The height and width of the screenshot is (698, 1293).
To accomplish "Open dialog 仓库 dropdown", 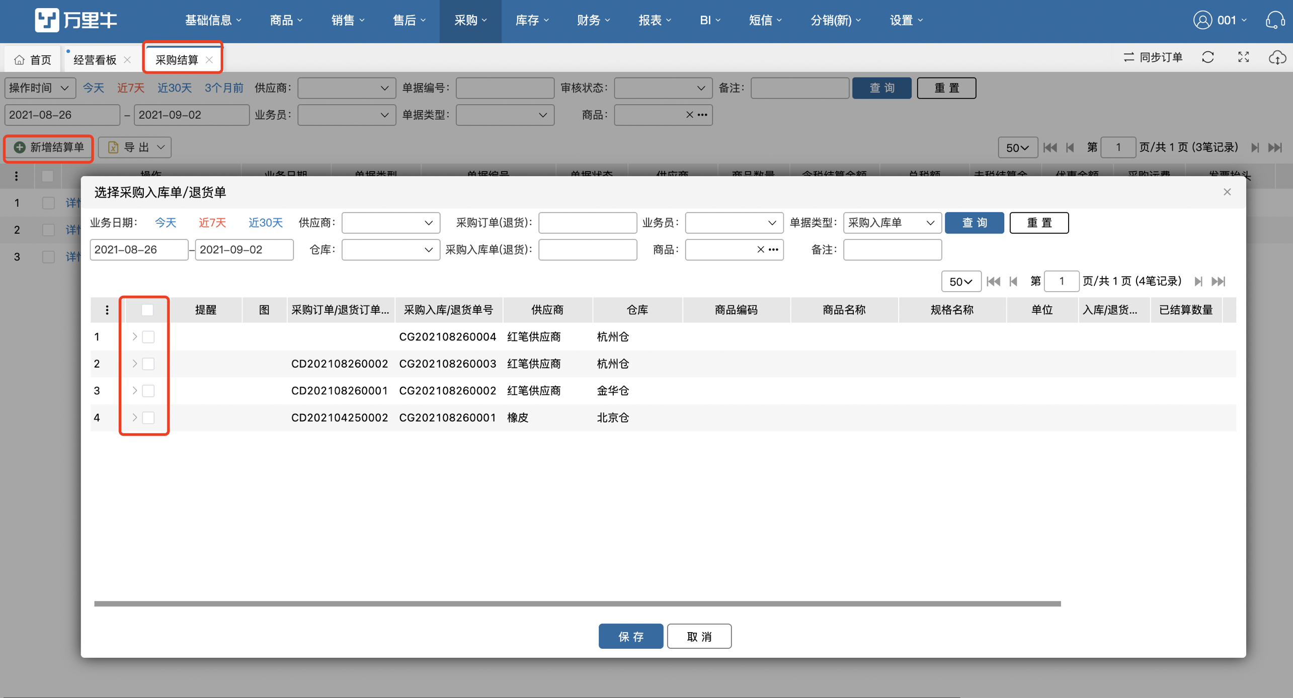I will pyautogui.click(x=390, y=249).
